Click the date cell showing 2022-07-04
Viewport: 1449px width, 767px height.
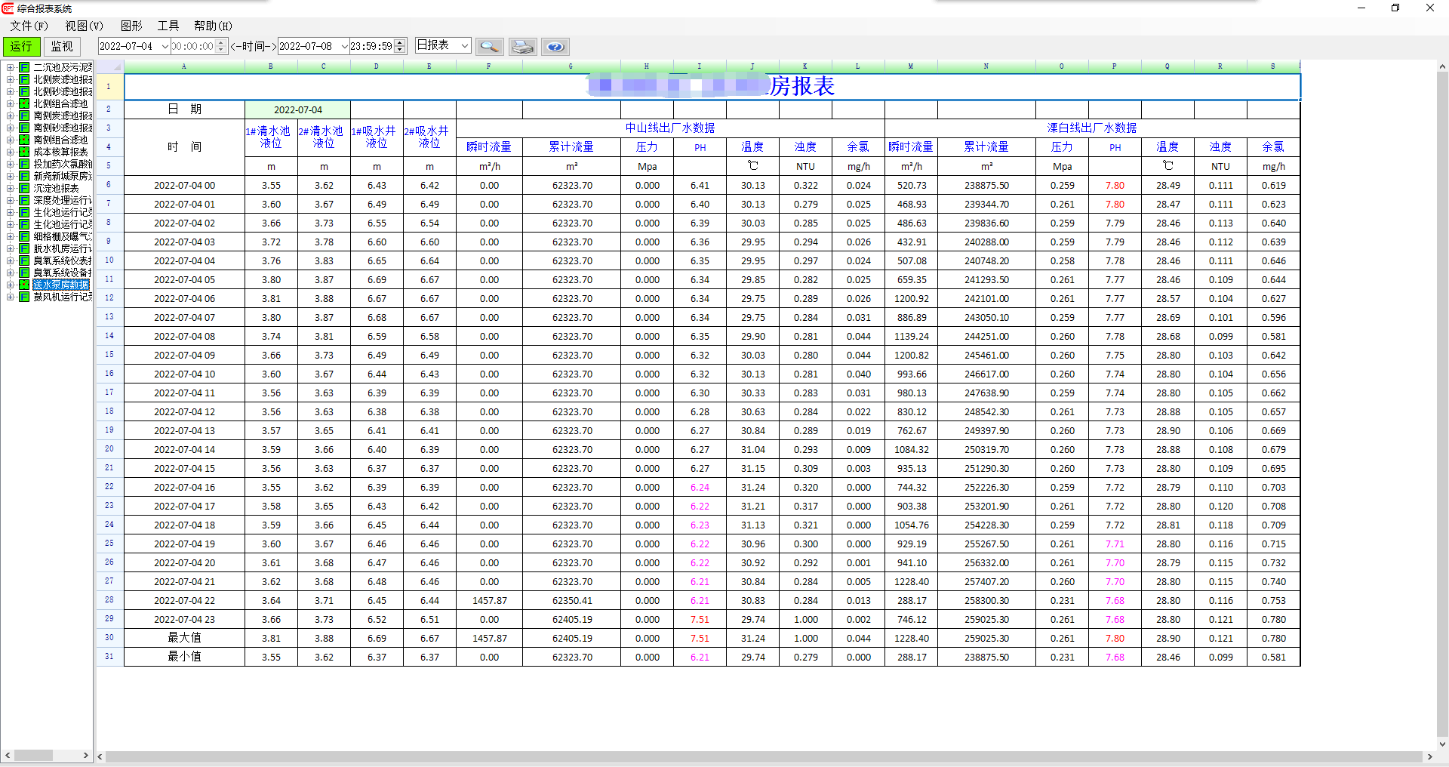coord(297,109)
